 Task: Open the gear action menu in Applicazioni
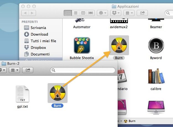point(102,13)
